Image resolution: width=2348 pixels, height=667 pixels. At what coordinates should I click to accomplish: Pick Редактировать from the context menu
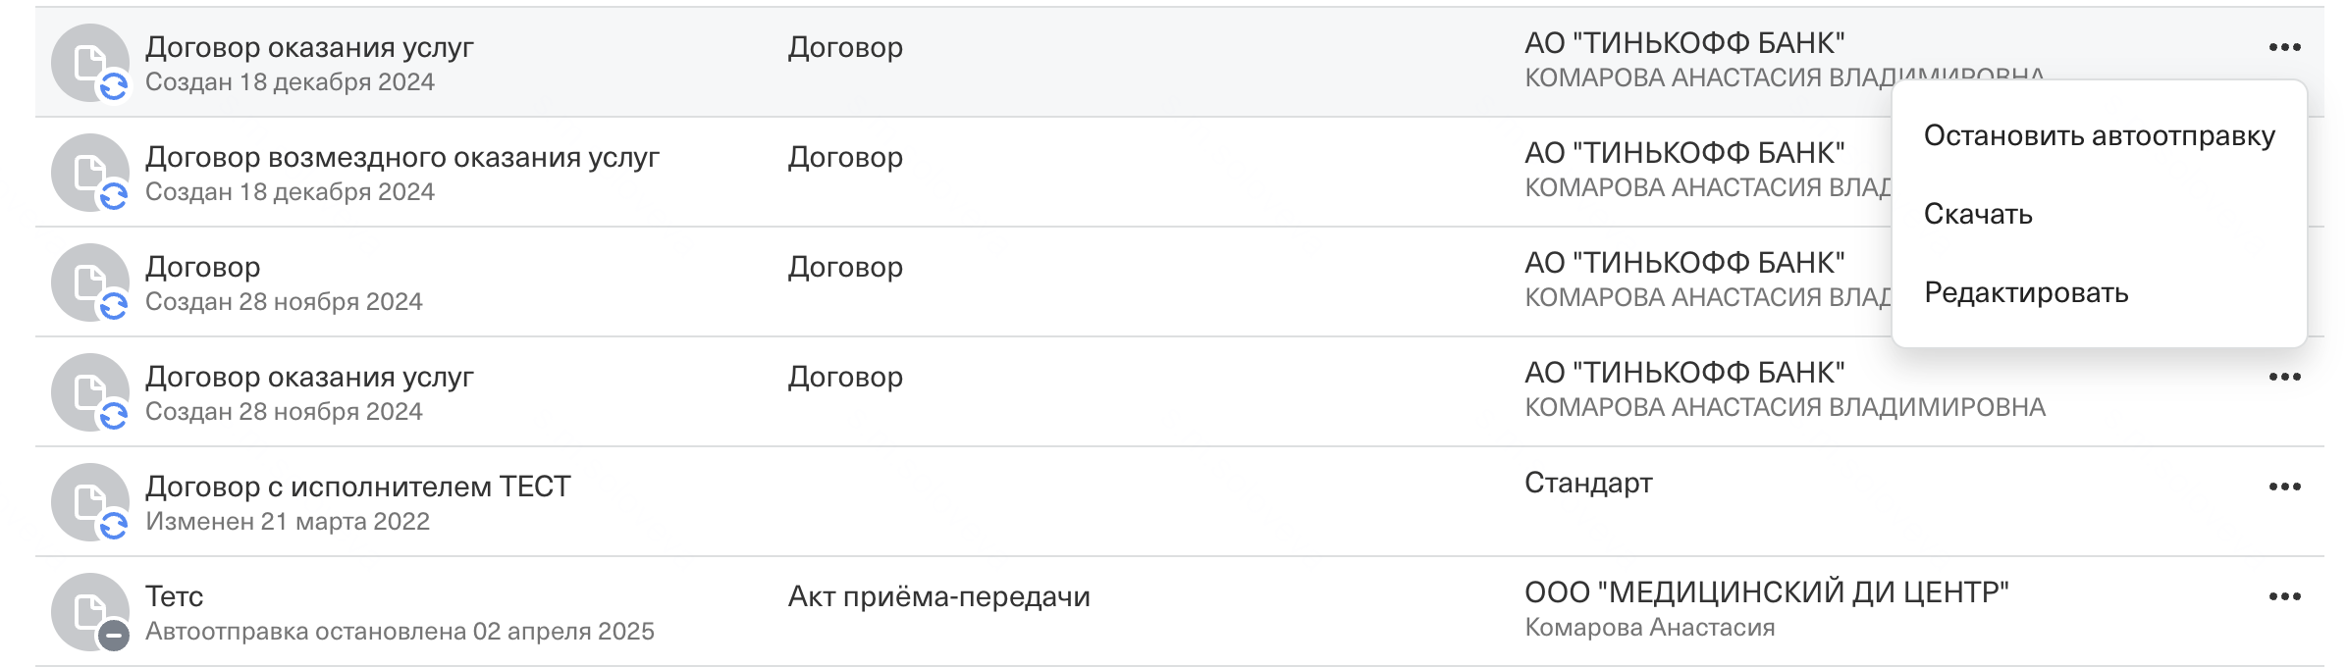[x=2025, y=292]
